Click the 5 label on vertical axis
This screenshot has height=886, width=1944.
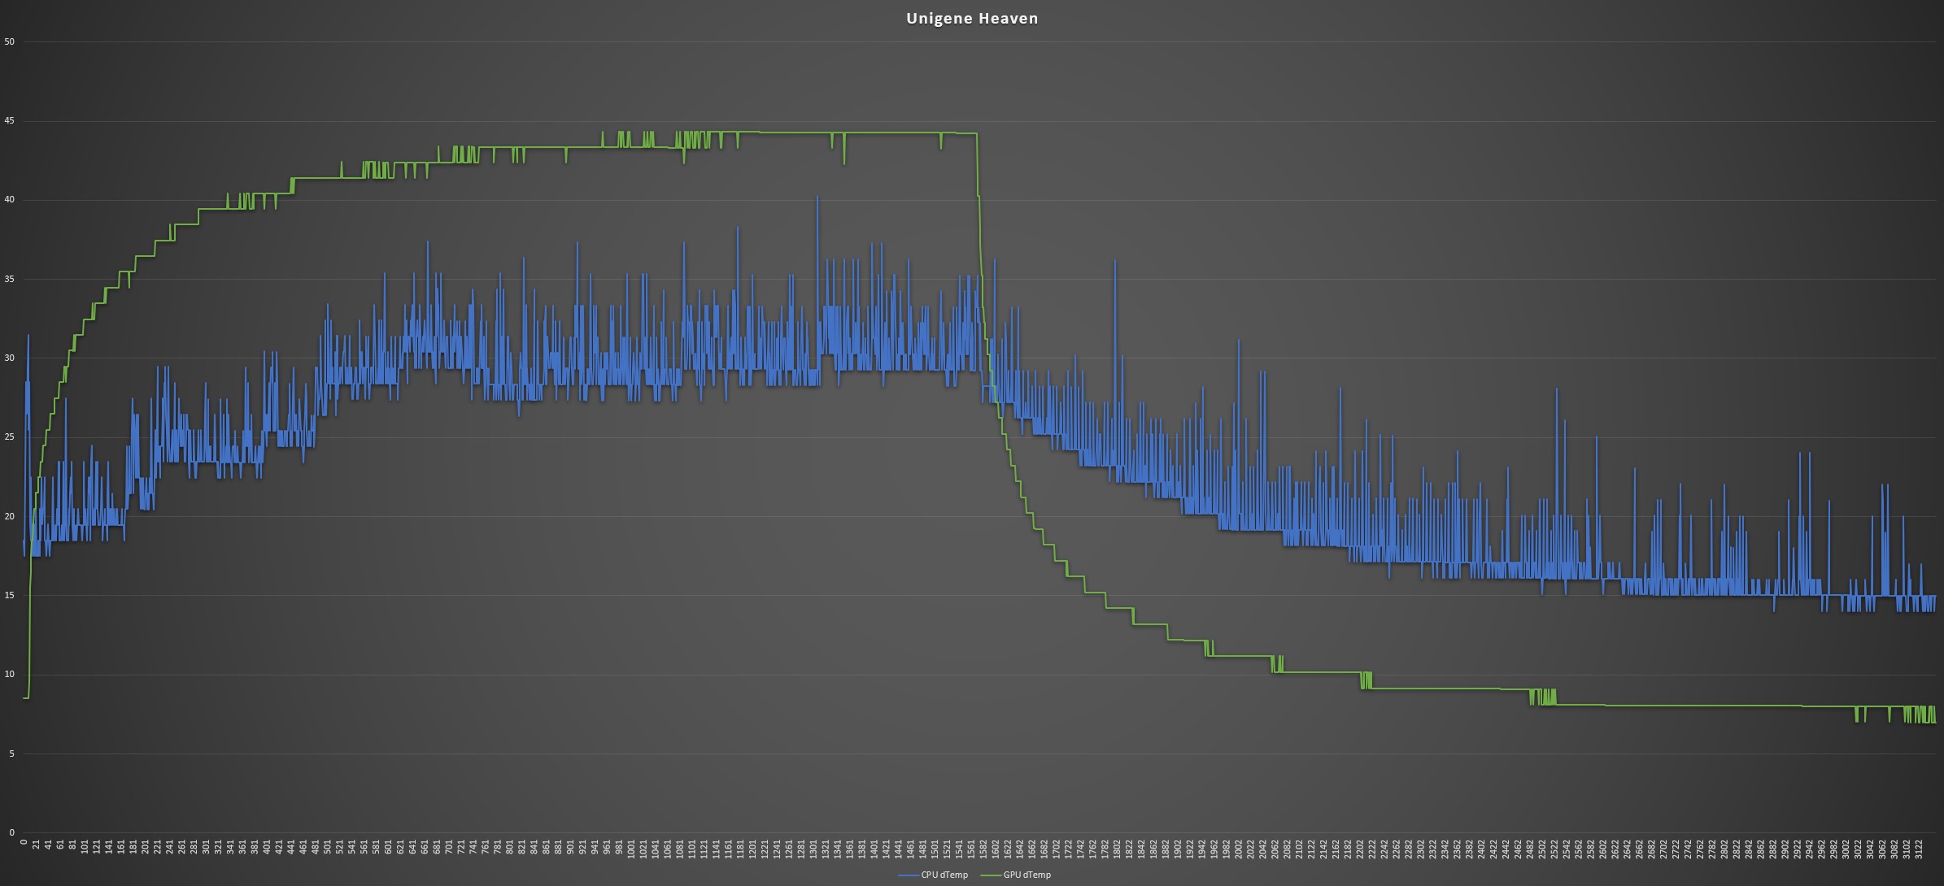coord(11,754)
